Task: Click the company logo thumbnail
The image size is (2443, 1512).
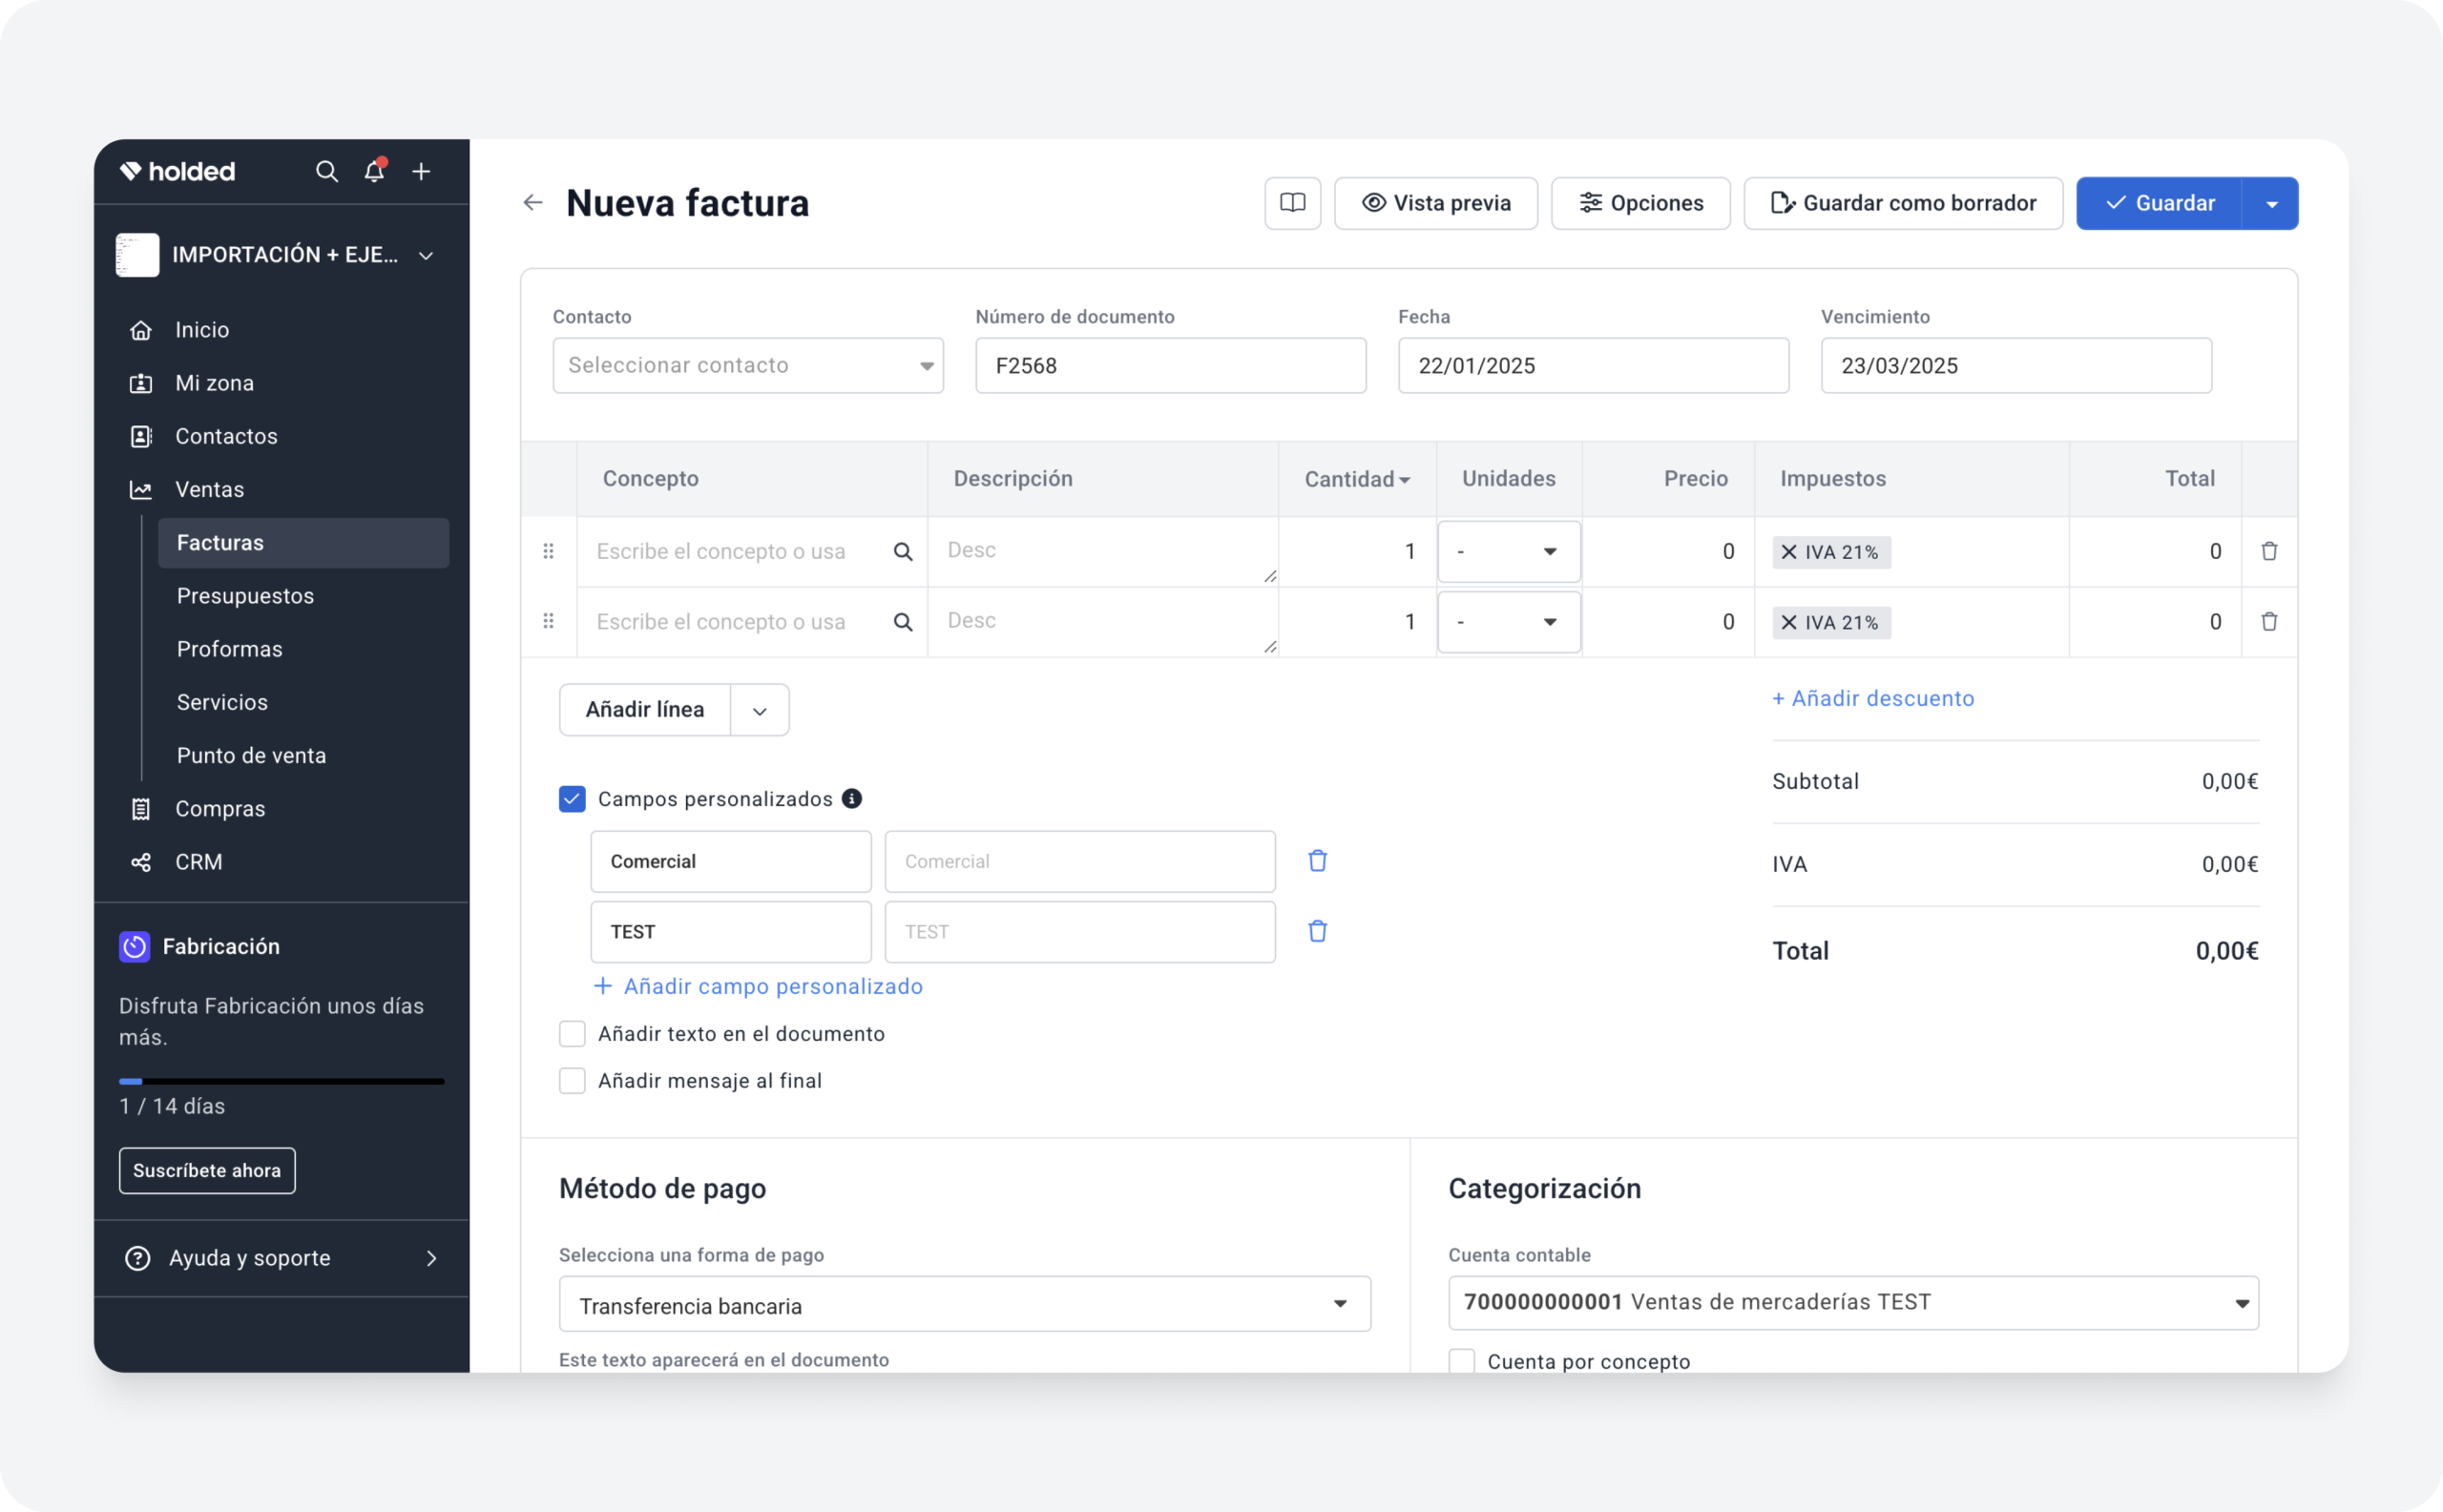Action: tap(137, 255)
